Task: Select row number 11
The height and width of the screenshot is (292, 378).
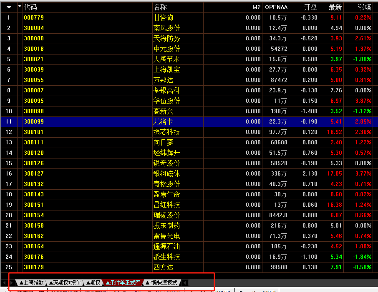Action: (x=9, y=121)
